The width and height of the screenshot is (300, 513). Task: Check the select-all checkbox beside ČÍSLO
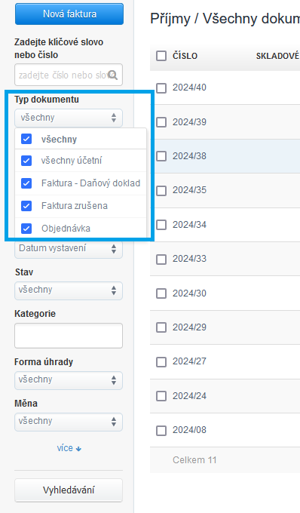coord(161,56)
